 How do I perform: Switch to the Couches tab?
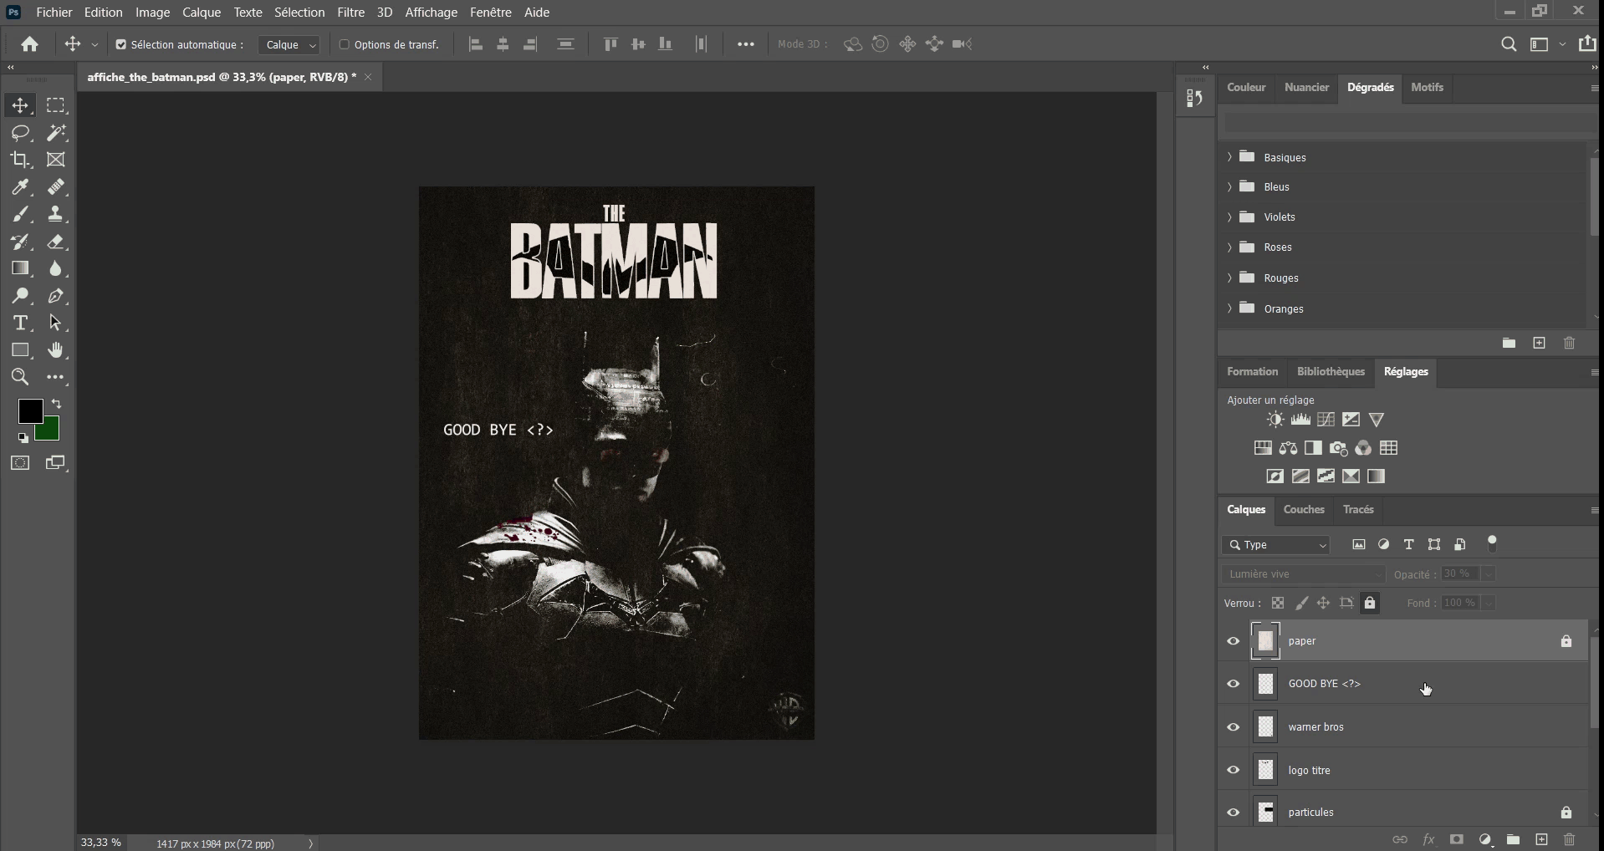coord(1305,509)
